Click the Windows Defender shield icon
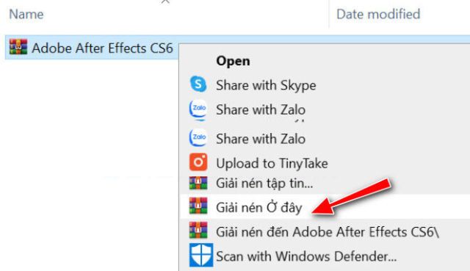This screenshot has height=271, width=470. tap(201, 255)
